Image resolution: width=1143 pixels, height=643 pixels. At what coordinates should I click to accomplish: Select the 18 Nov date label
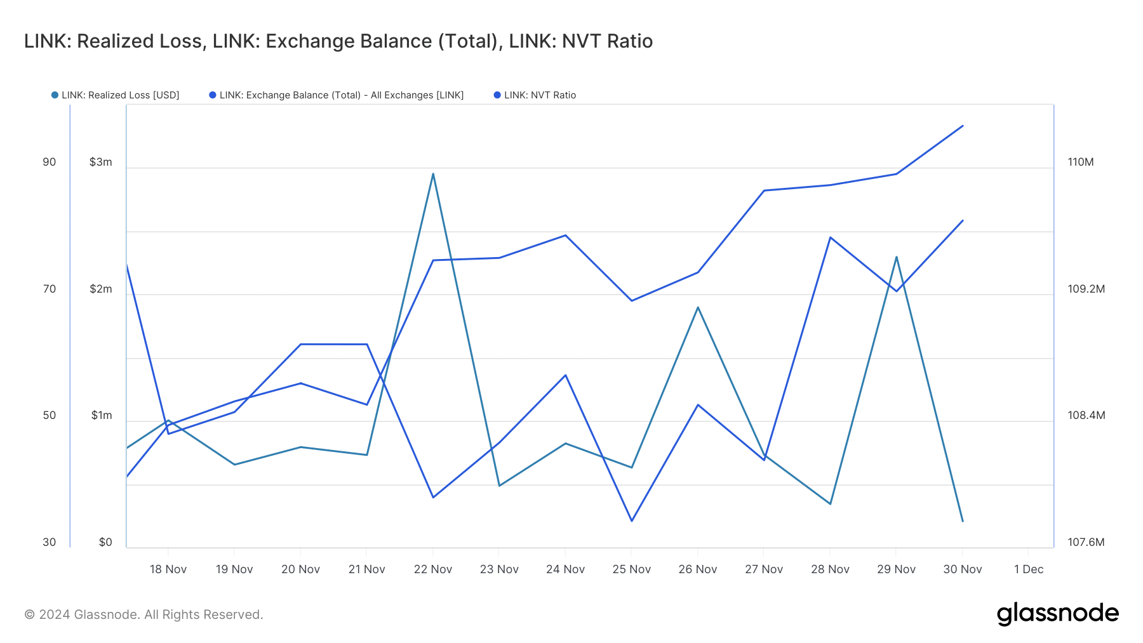168,569
